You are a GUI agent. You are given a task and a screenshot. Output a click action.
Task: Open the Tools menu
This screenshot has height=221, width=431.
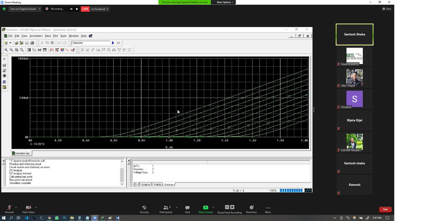coord(63,36)
